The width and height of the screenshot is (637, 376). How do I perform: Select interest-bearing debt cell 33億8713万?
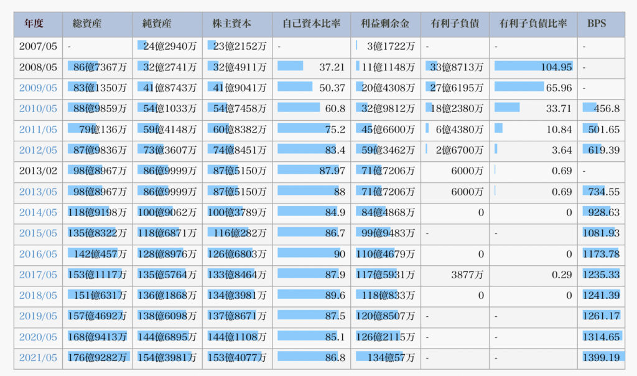point(455,67)
